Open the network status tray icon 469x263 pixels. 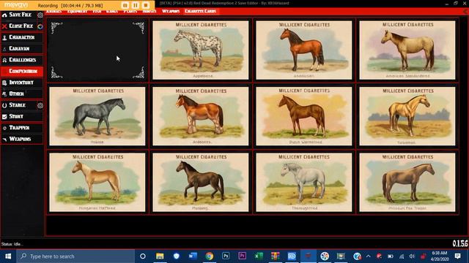[x=402, y=256]
